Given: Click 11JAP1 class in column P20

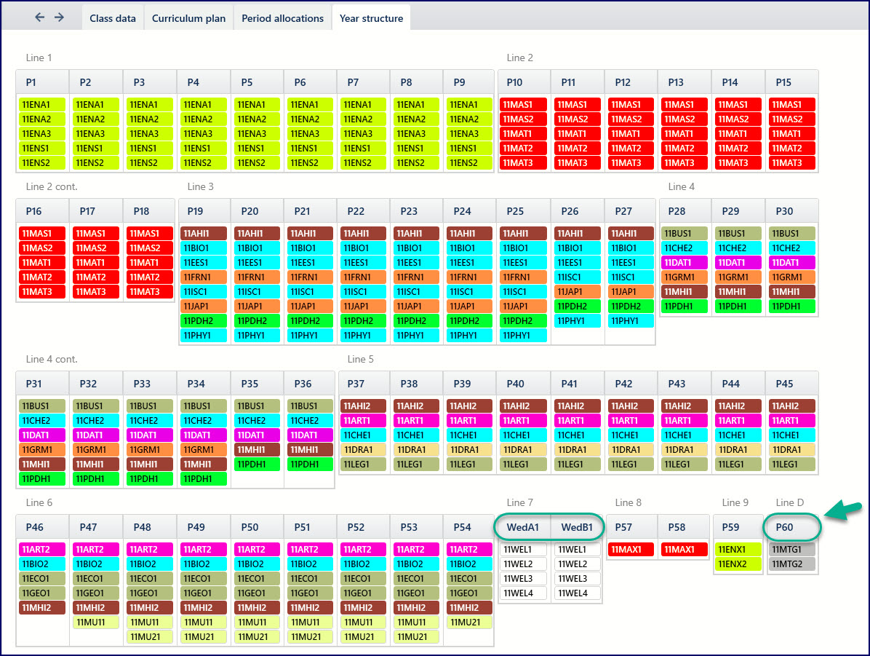Looking at the screenshot, I should [x=258, y=306].
